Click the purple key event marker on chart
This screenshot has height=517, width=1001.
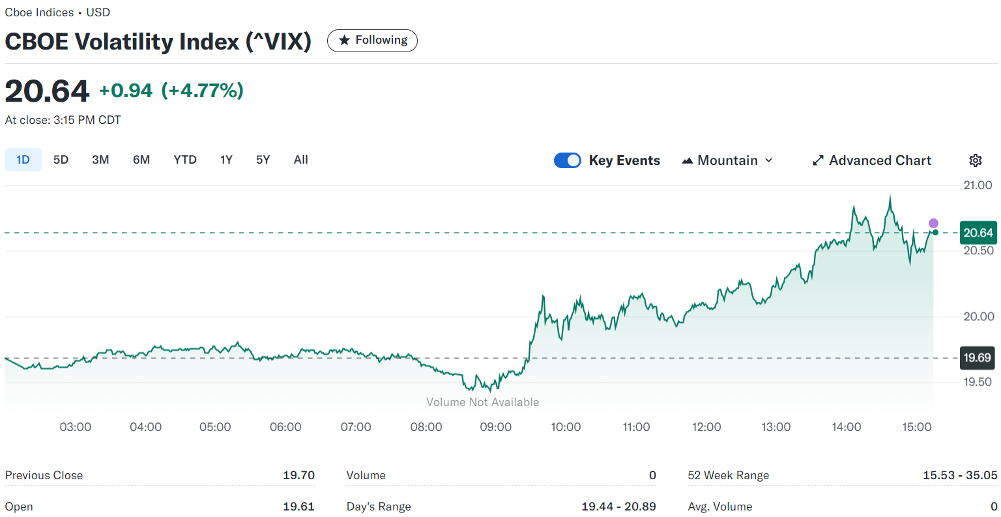click(933, 224)
